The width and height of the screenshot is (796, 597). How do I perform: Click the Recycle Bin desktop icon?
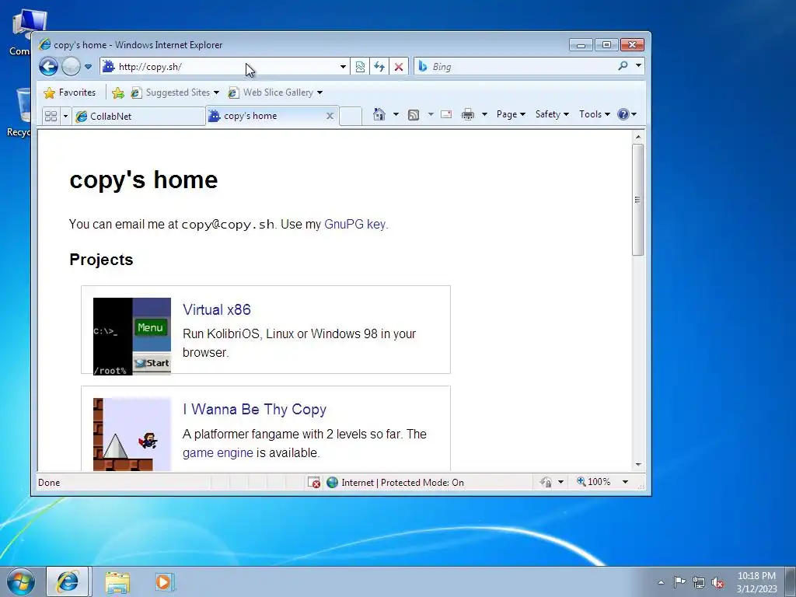click(x=20, y=112)
